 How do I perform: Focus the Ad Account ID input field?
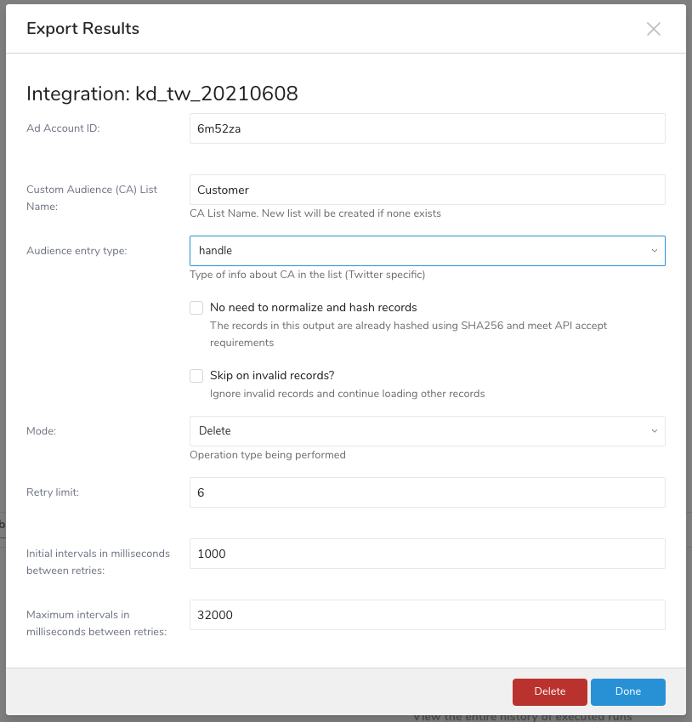click(427, 128)
